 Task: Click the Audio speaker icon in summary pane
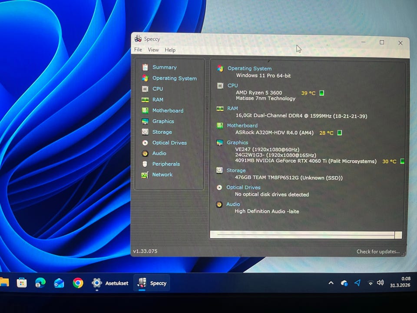219,204
